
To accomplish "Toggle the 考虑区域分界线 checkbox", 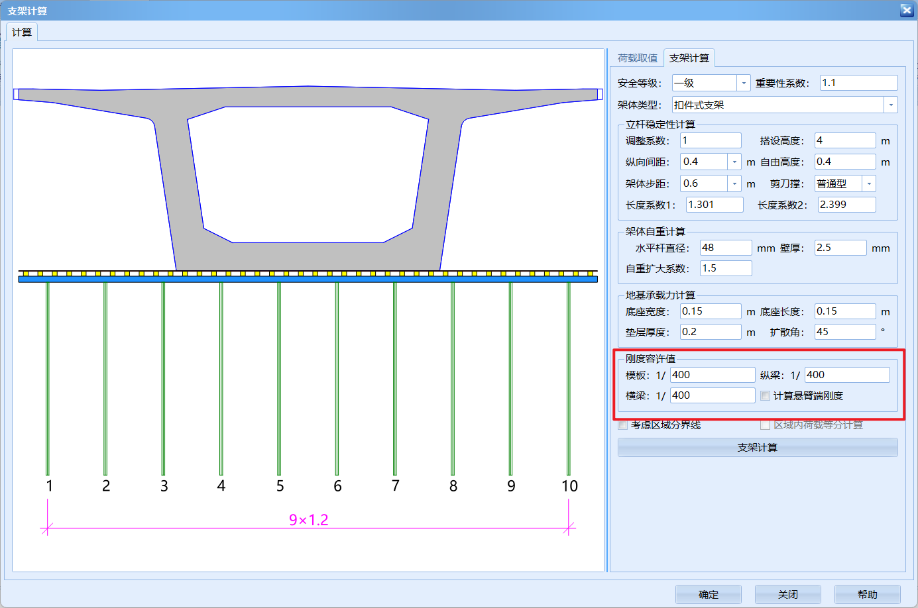I will pos(623,425).
